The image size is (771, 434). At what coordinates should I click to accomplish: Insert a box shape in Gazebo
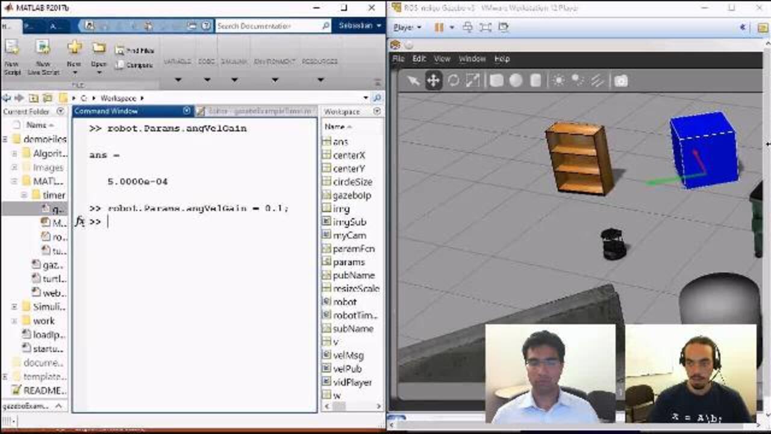pos(496,81)
